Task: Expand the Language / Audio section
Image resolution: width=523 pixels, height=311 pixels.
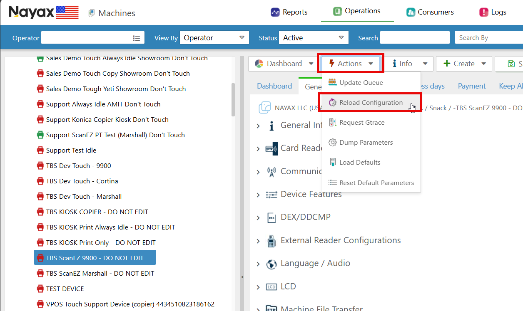Action: click(x=258, y=264)
